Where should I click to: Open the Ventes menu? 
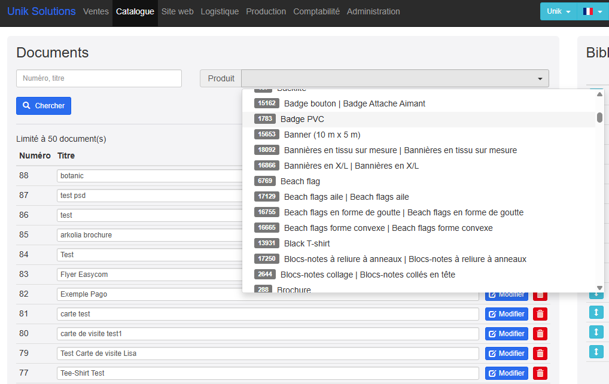pyautogui.click(x=96, y=11)
